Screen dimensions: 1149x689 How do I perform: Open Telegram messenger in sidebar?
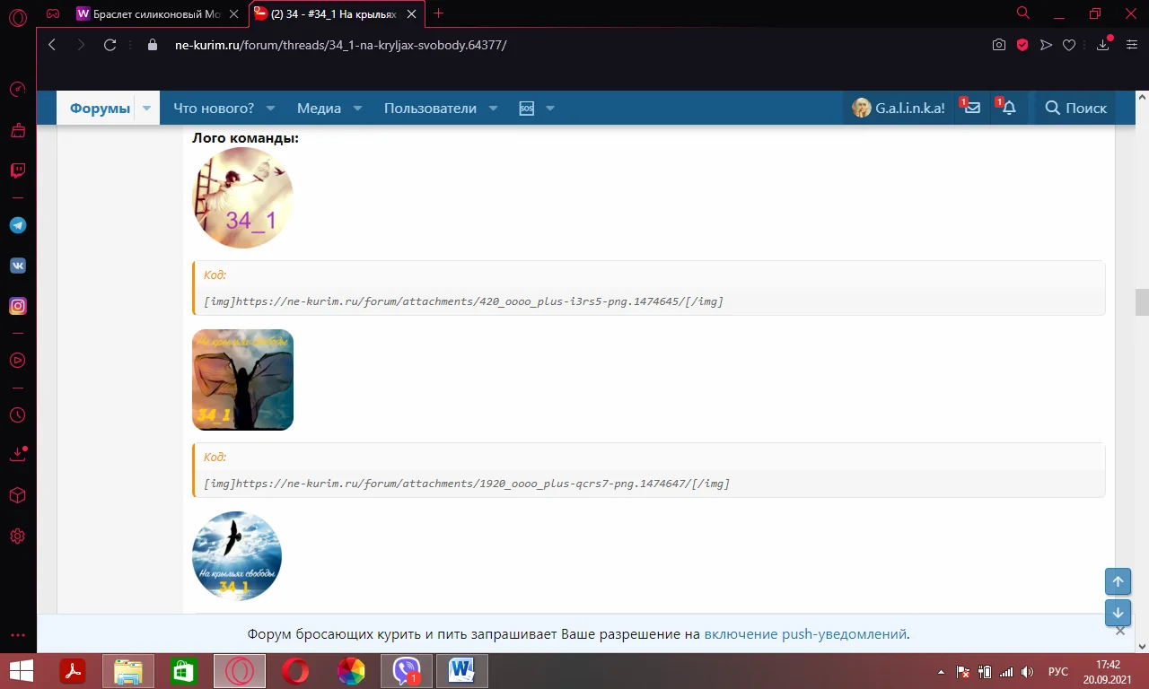tap(18, 225)
